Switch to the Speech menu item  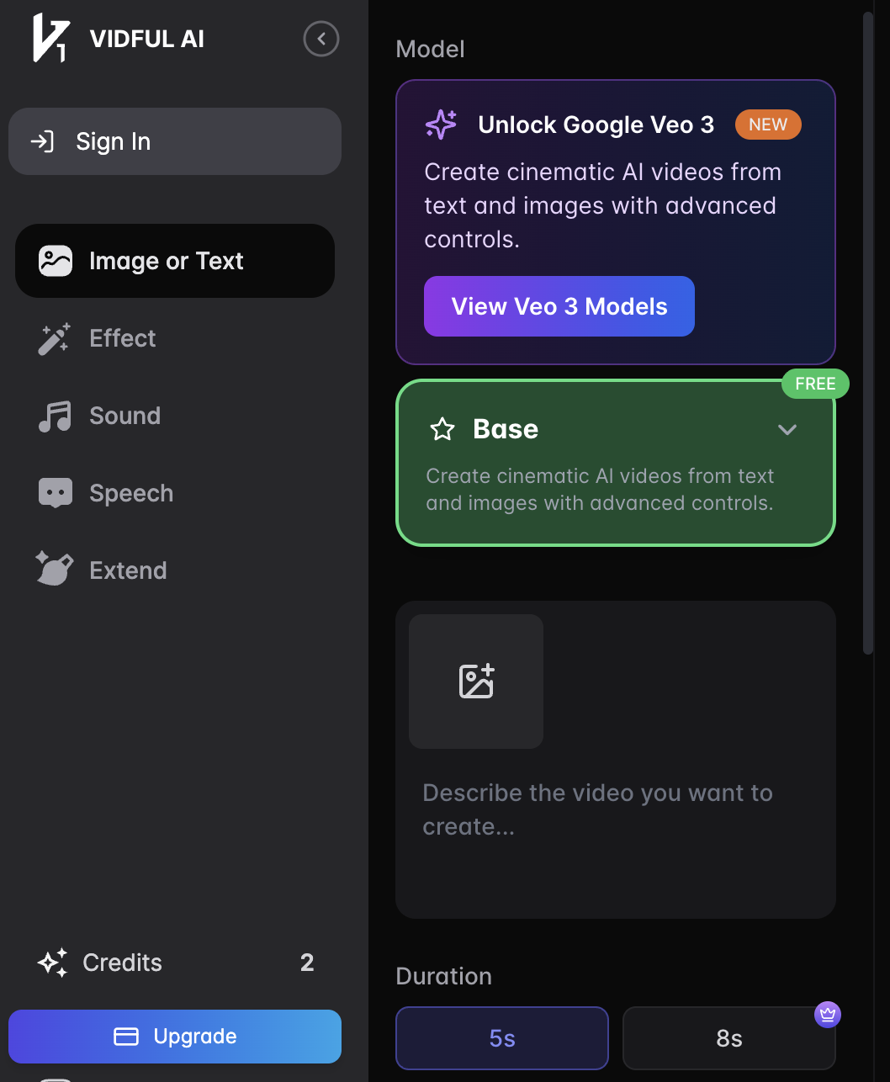tap(131, 493)
